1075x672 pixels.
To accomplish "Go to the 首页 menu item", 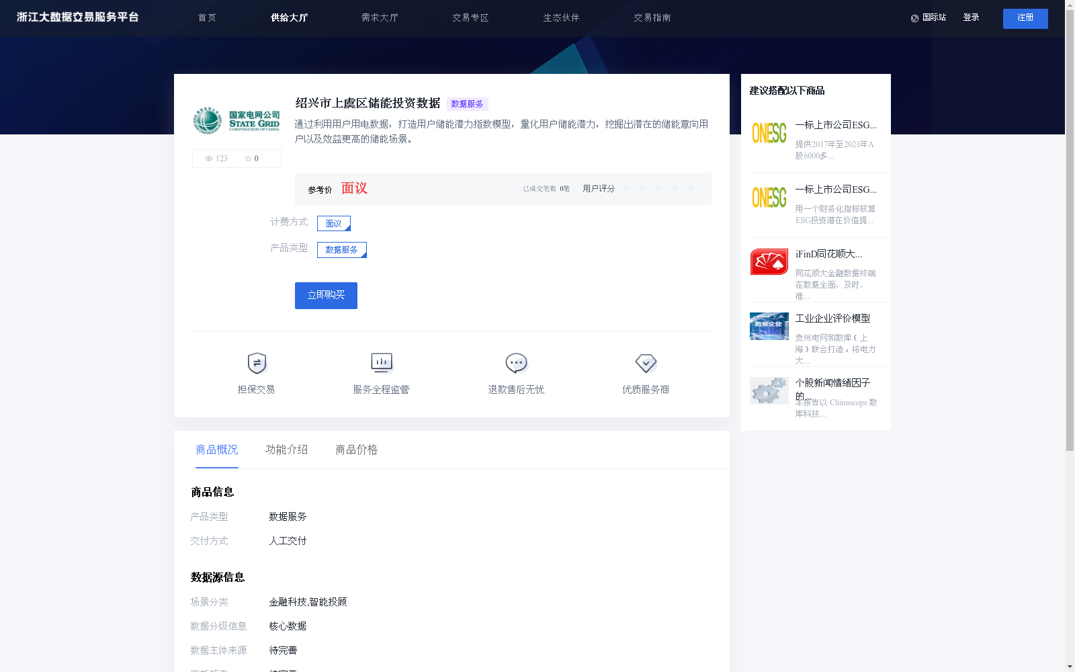I will pos(207,18).
